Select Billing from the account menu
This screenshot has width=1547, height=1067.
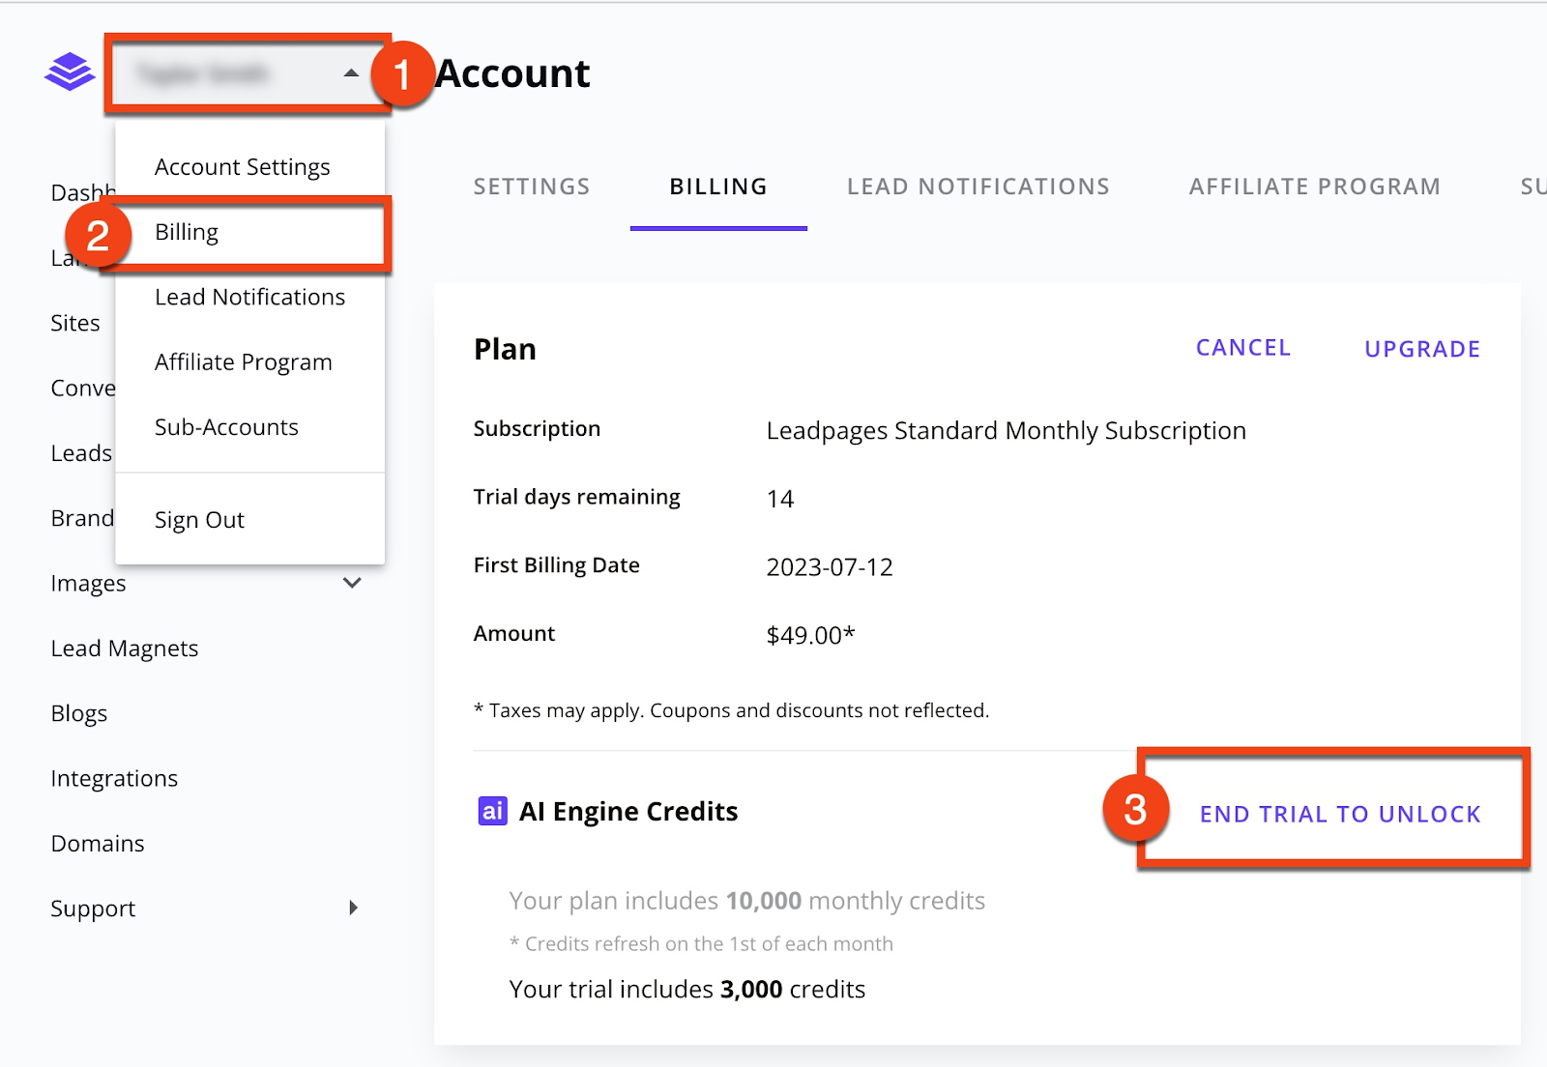pos(187,232)
